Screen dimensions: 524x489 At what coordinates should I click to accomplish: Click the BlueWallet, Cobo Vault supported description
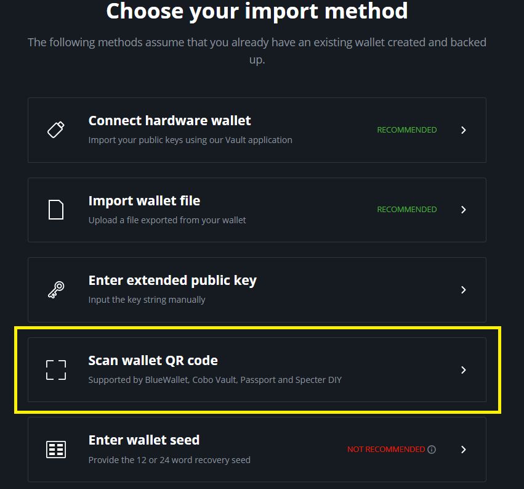tap(214, 380)
